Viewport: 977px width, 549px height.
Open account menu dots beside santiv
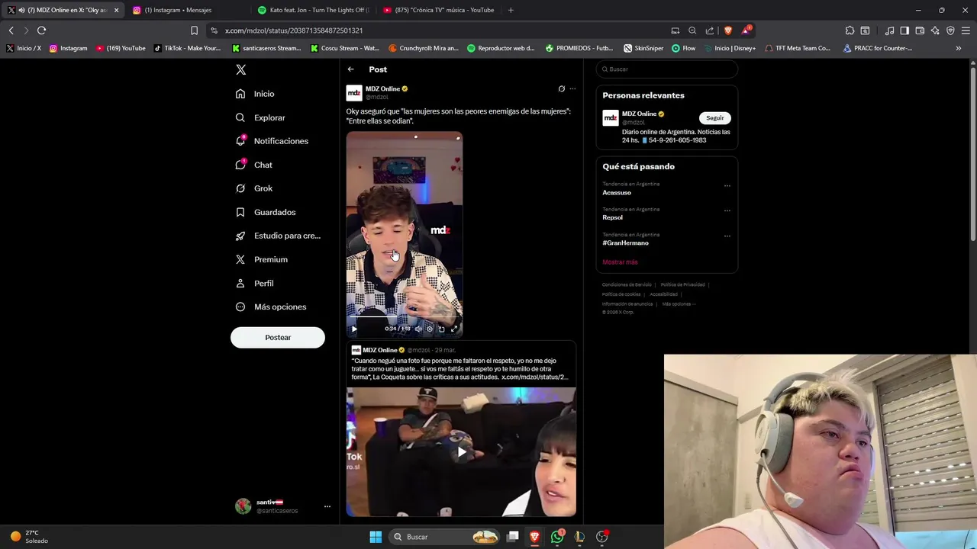pyautogui.click(x=327, y=506)
